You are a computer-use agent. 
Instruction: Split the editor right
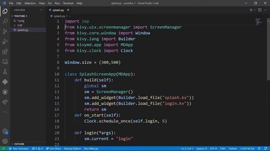(x=260, y=10)
